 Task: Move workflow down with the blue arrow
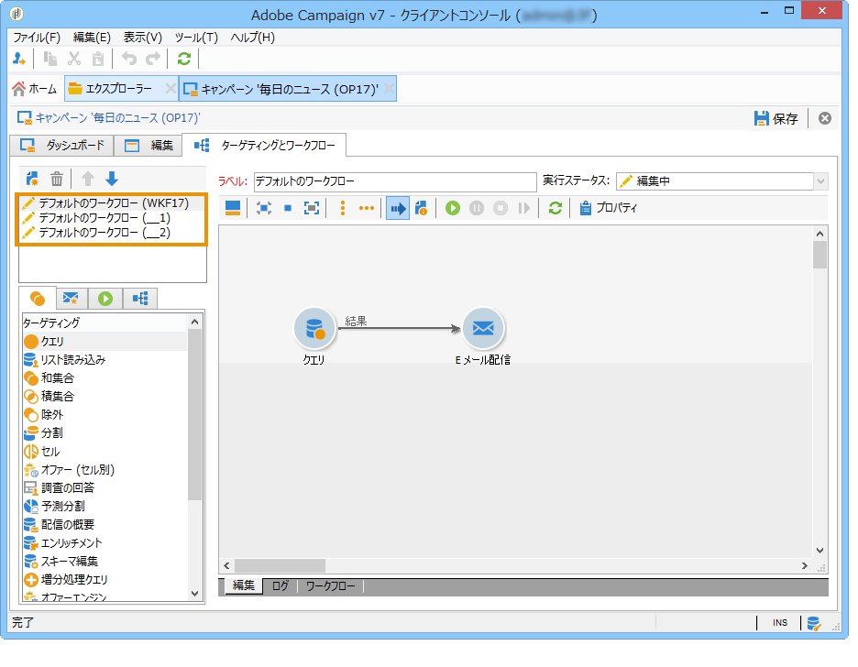(112, 179)
